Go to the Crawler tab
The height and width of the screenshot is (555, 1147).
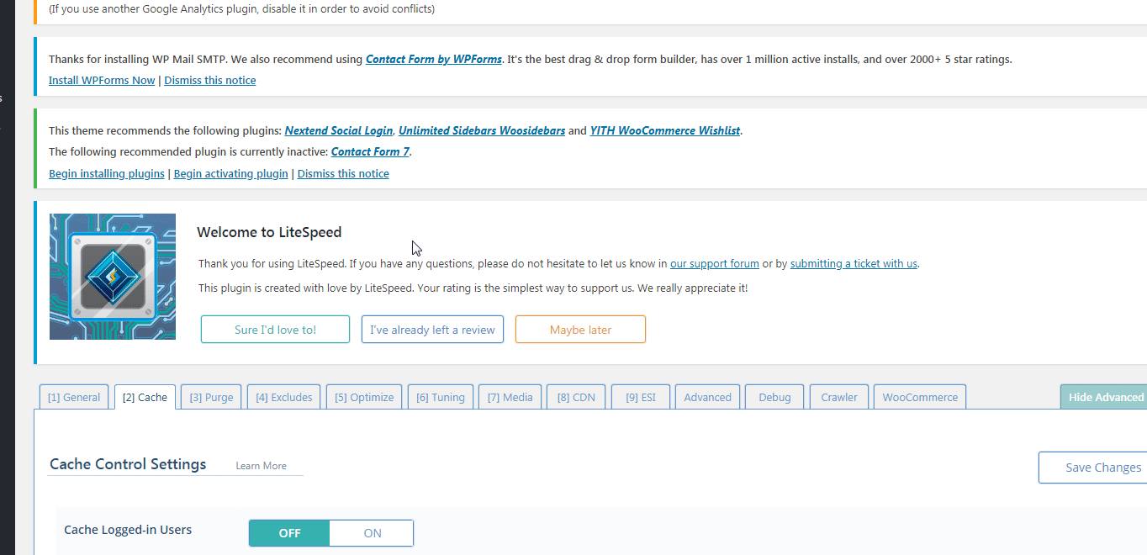(x=839, y=397)
